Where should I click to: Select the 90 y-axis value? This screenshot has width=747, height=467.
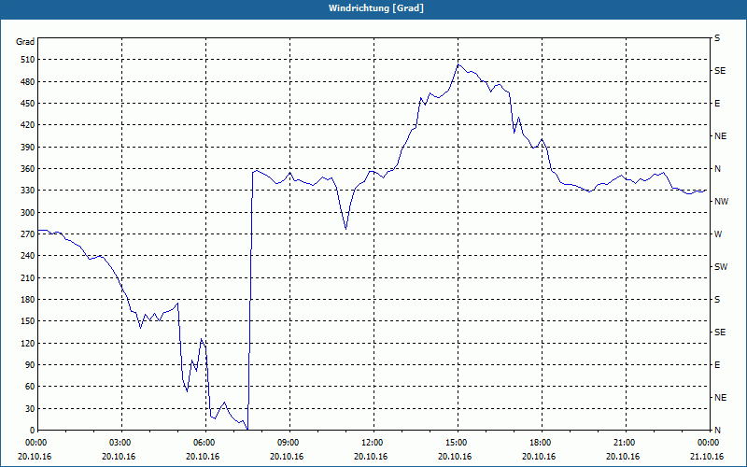(x=30, y=365)
